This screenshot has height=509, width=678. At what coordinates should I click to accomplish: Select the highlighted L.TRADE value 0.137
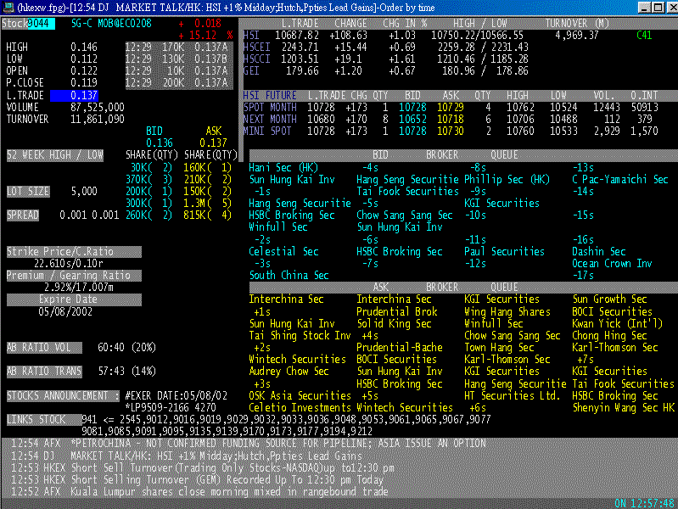[x=74, y=95]
